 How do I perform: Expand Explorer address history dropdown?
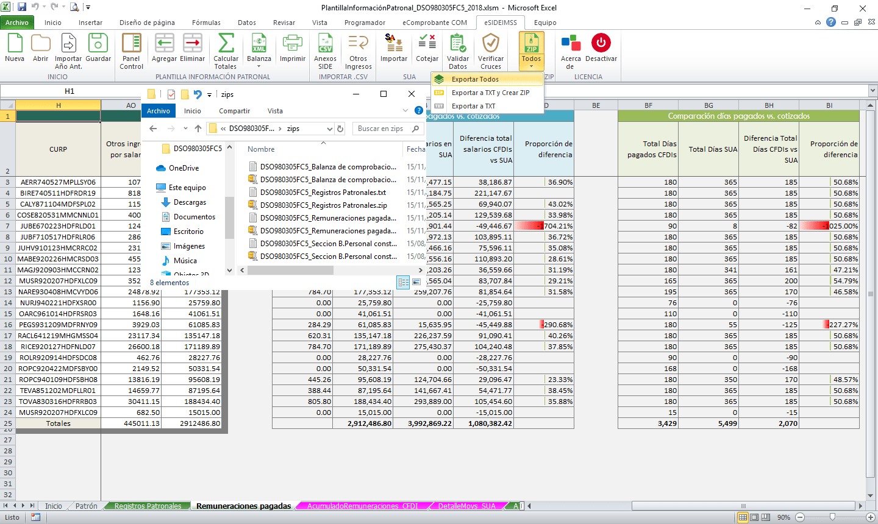[x=329, y=129]
